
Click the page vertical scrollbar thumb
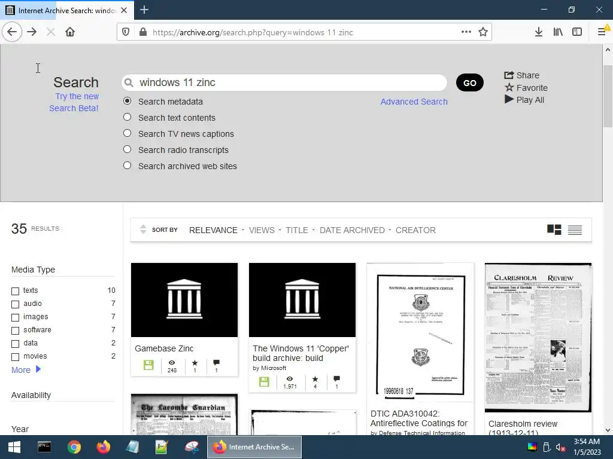[x=608, y=96]
